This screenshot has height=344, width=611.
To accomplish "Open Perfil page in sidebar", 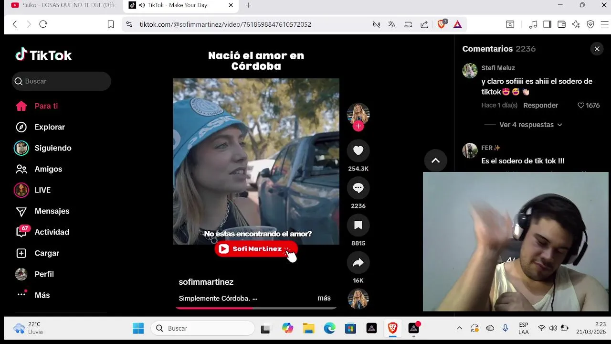I will [x=44, y=274].
